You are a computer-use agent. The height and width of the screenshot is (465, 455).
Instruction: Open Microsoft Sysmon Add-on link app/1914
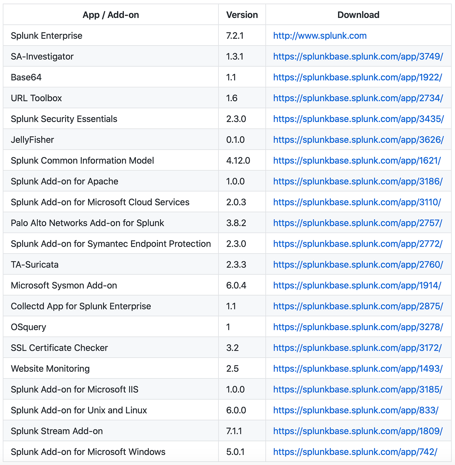point(357,285)
